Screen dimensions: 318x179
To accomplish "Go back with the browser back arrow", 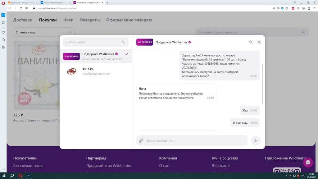I will (10, 8).
